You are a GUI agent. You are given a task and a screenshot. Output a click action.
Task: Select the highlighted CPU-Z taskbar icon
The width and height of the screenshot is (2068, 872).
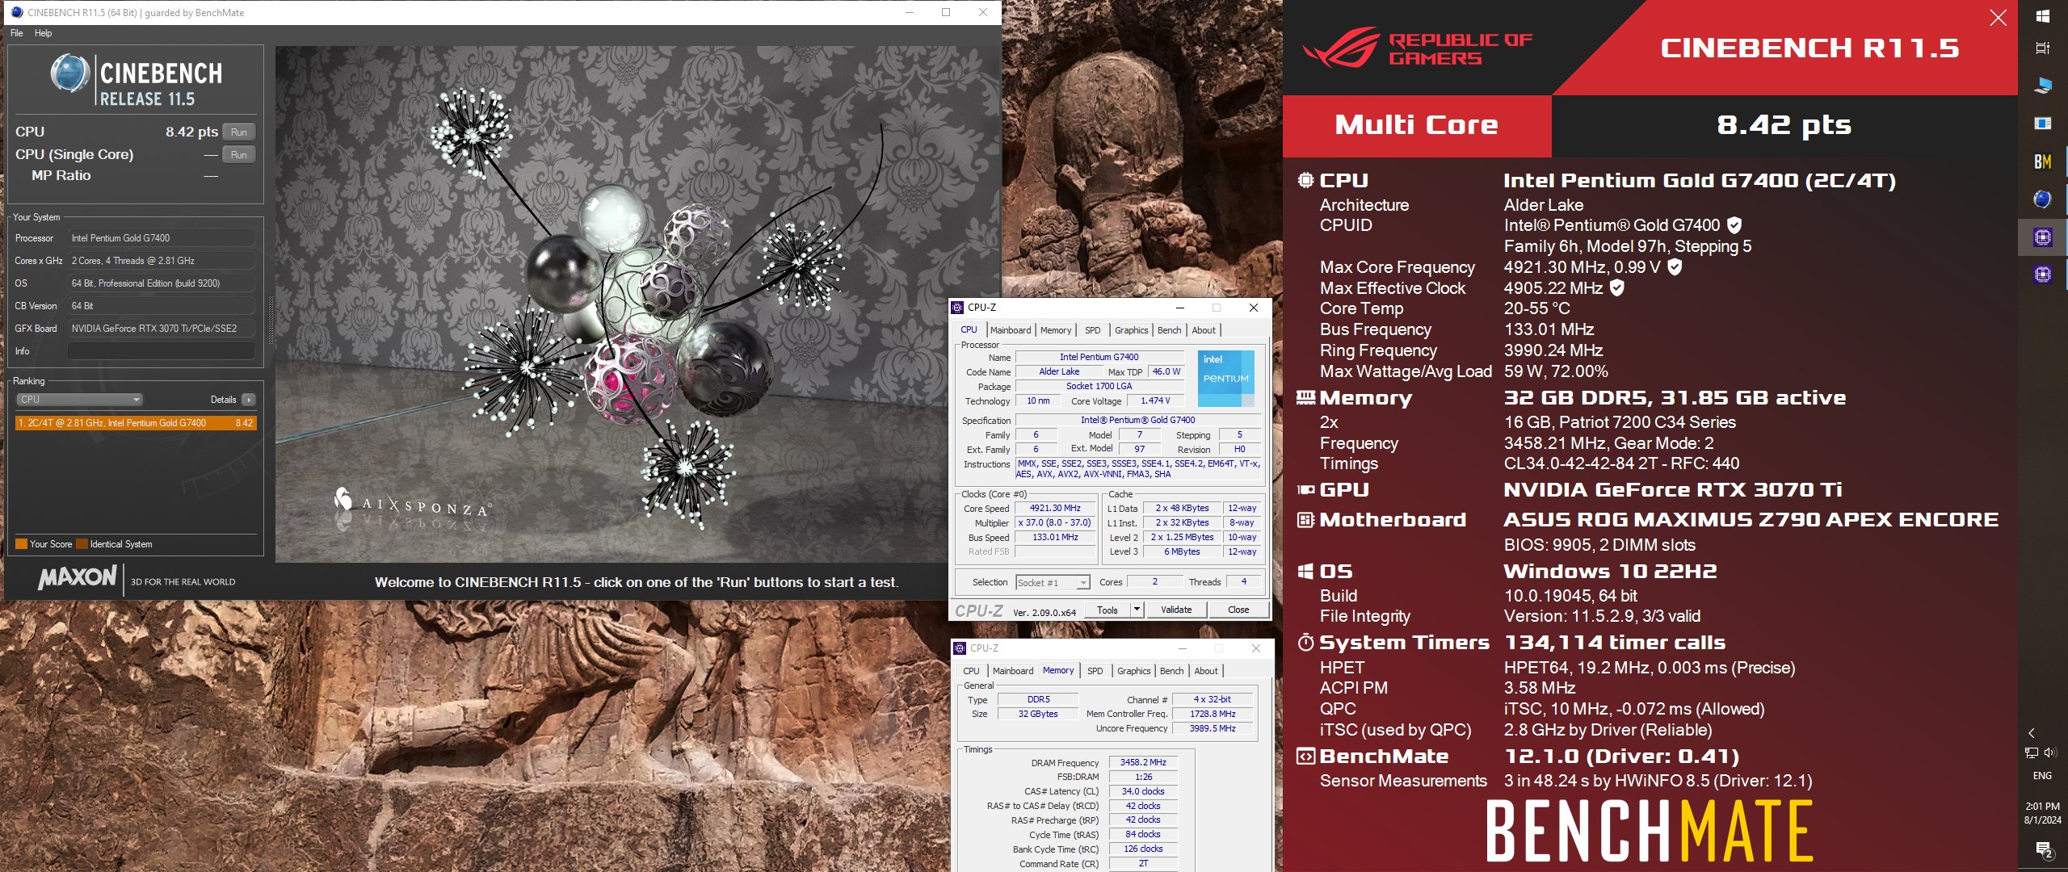[2042, 237]
